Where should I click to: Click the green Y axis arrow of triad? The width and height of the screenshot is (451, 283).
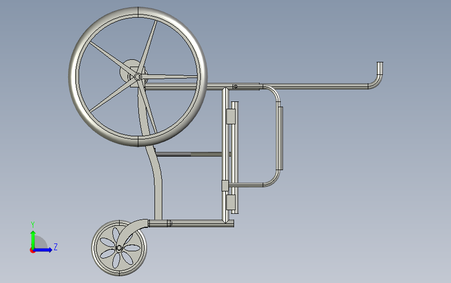click(x=33, y=239)
